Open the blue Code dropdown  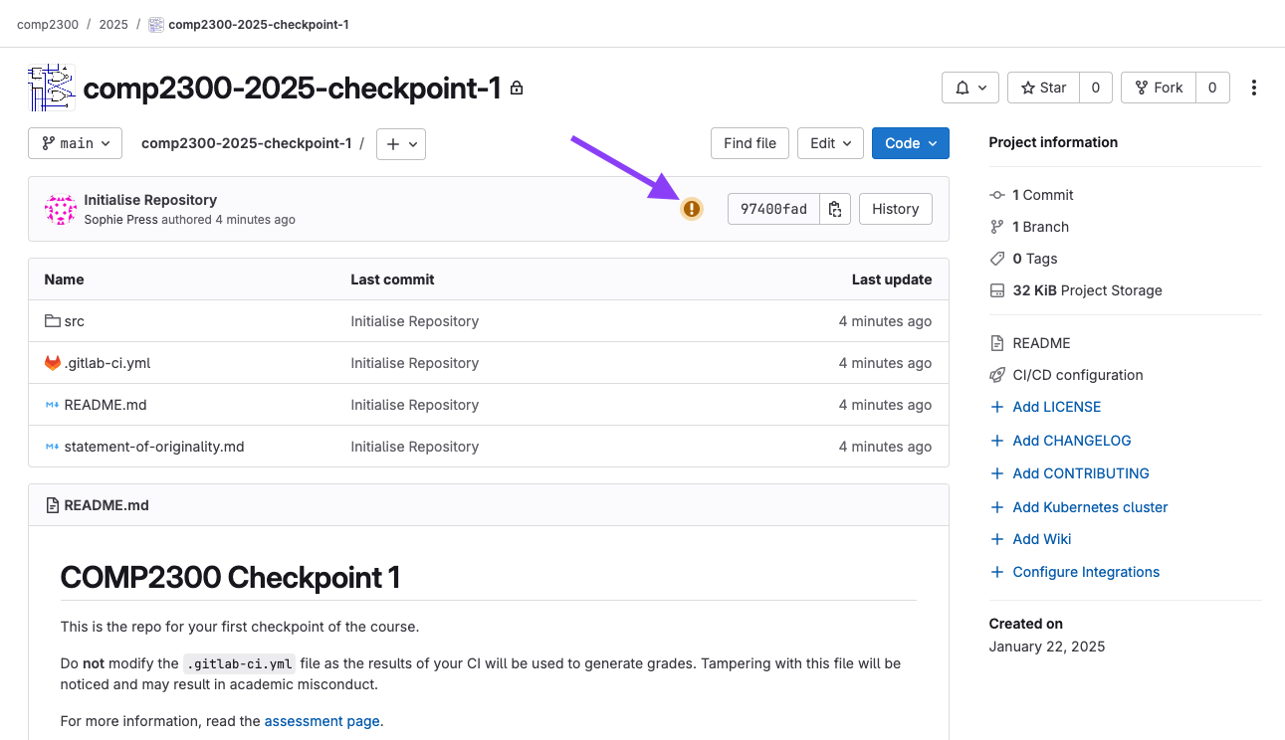[x=910, y=143]
